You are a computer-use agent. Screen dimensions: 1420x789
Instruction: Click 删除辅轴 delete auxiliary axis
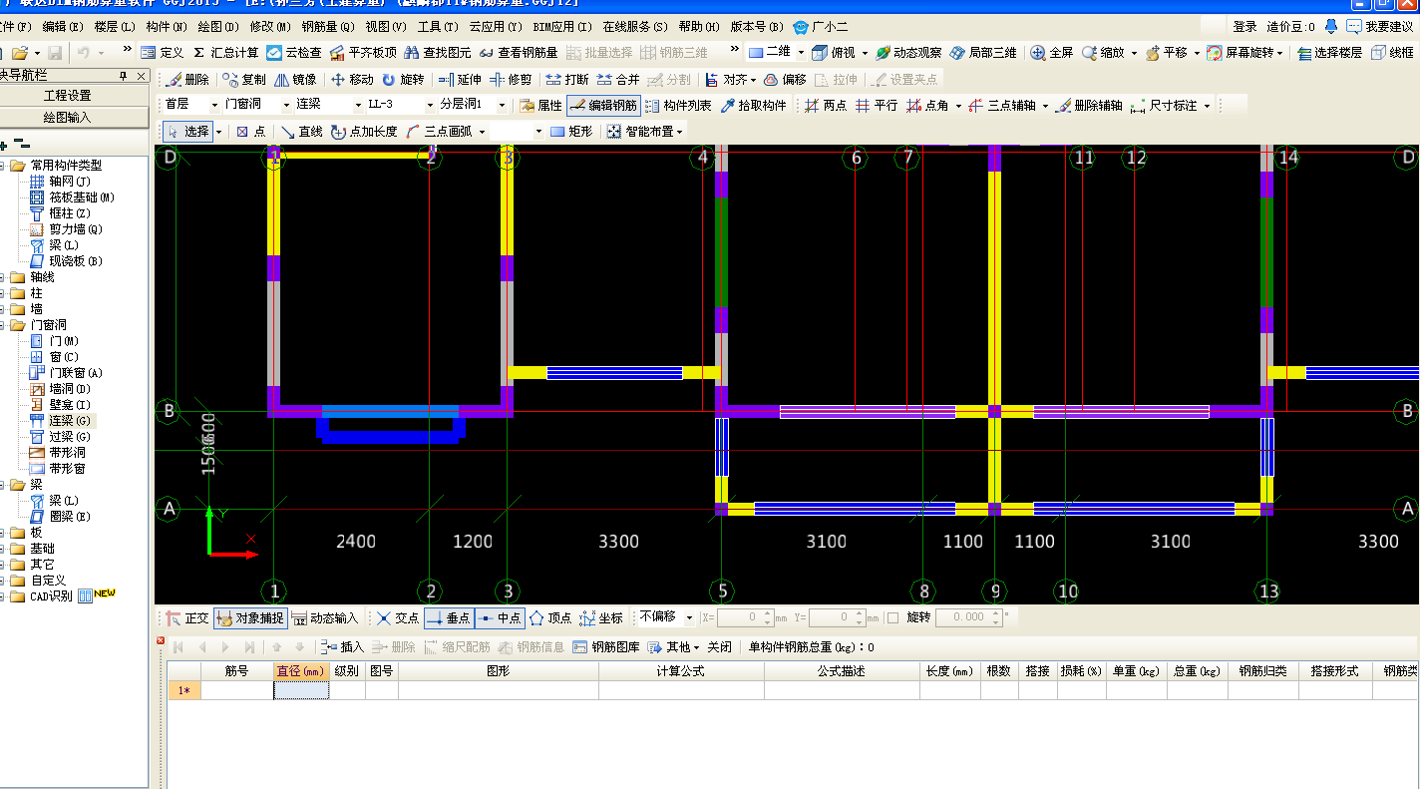coord(1089,105)
